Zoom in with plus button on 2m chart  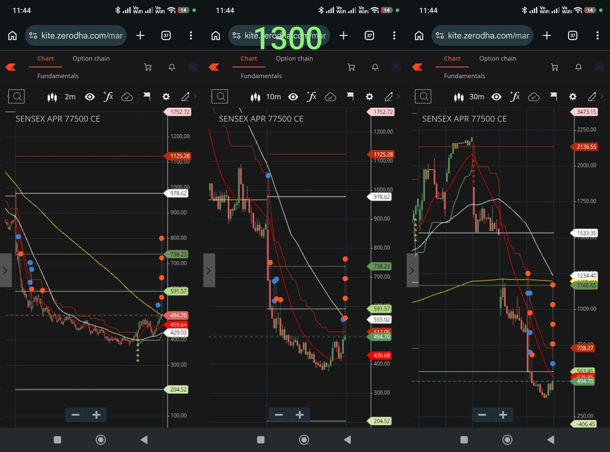[97, 415]
